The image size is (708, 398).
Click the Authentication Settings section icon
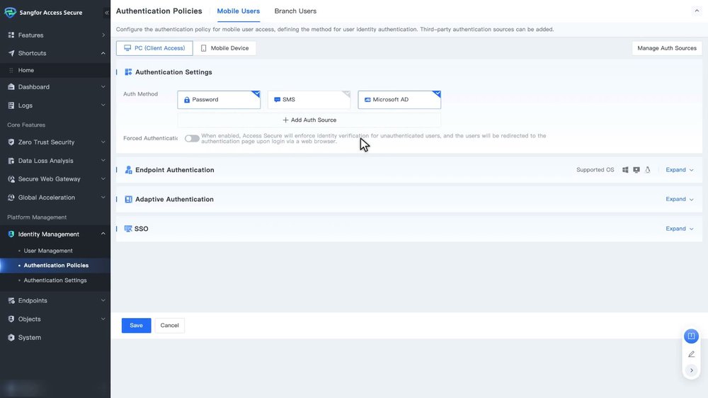tap(128, 72)
